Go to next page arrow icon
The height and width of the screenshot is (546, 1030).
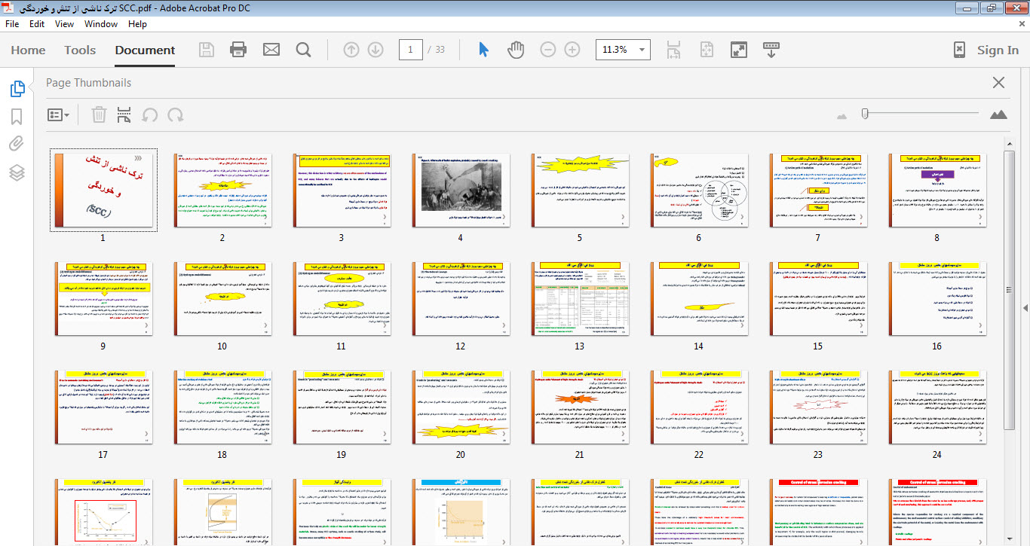(x=376, y=50)
